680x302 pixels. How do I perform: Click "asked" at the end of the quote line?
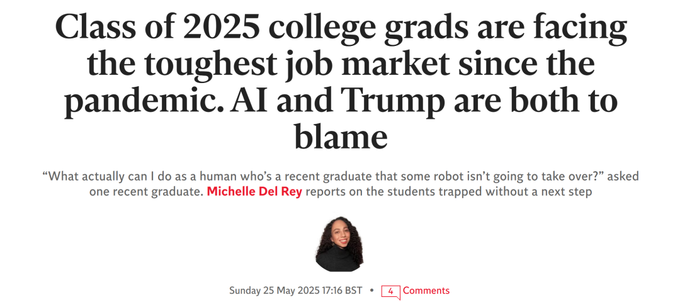point(625,177)
